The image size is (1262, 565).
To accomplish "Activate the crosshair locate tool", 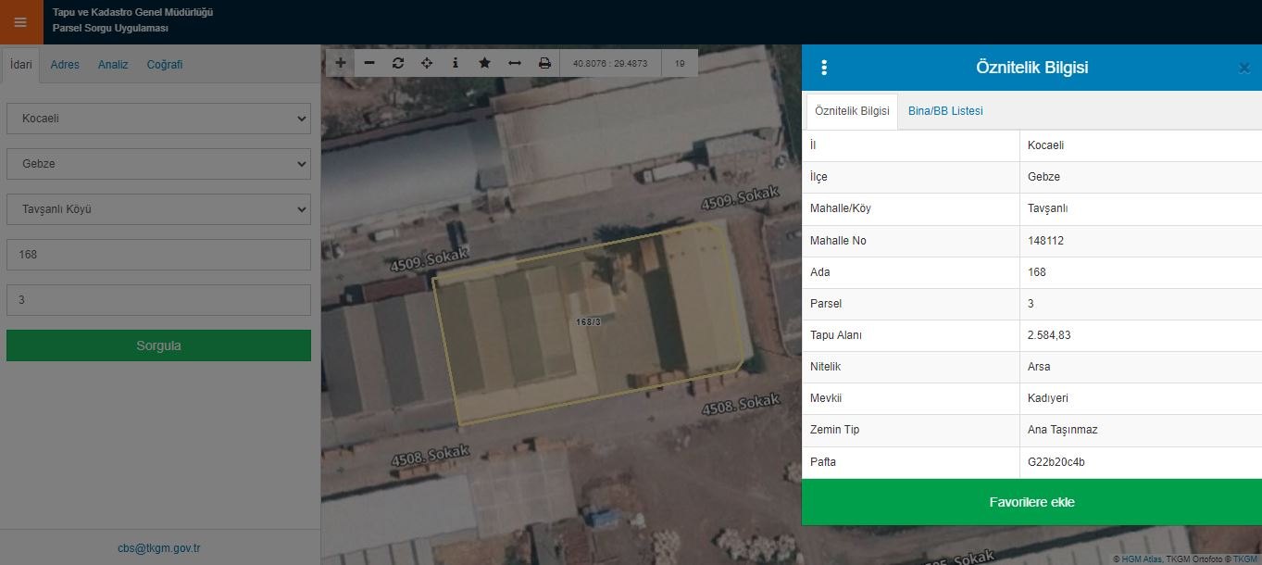I will click(x=427, y=63).
